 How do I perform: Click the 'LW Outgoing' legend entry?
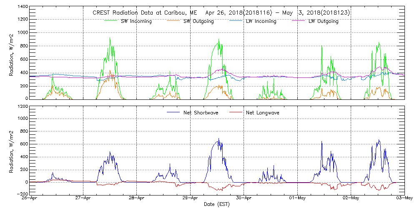(323, 21)
